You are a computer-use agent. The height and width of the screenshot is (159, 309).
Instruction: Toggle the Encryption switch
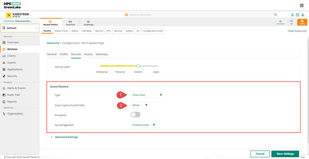point(136,114)
